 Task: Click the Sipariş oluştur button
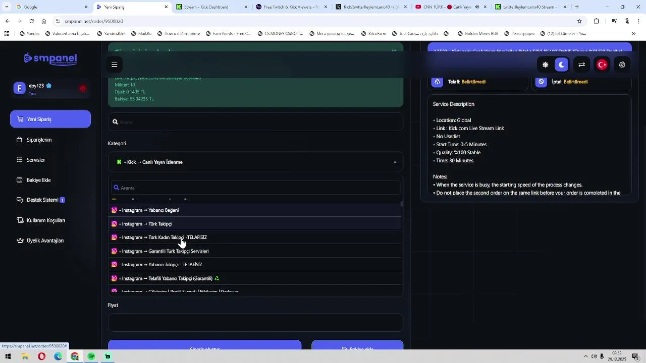pos(204,345)
